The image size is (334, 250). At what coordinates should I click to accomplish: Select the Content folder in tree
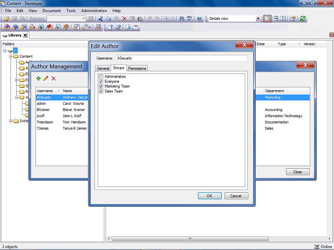pos(26,56)
